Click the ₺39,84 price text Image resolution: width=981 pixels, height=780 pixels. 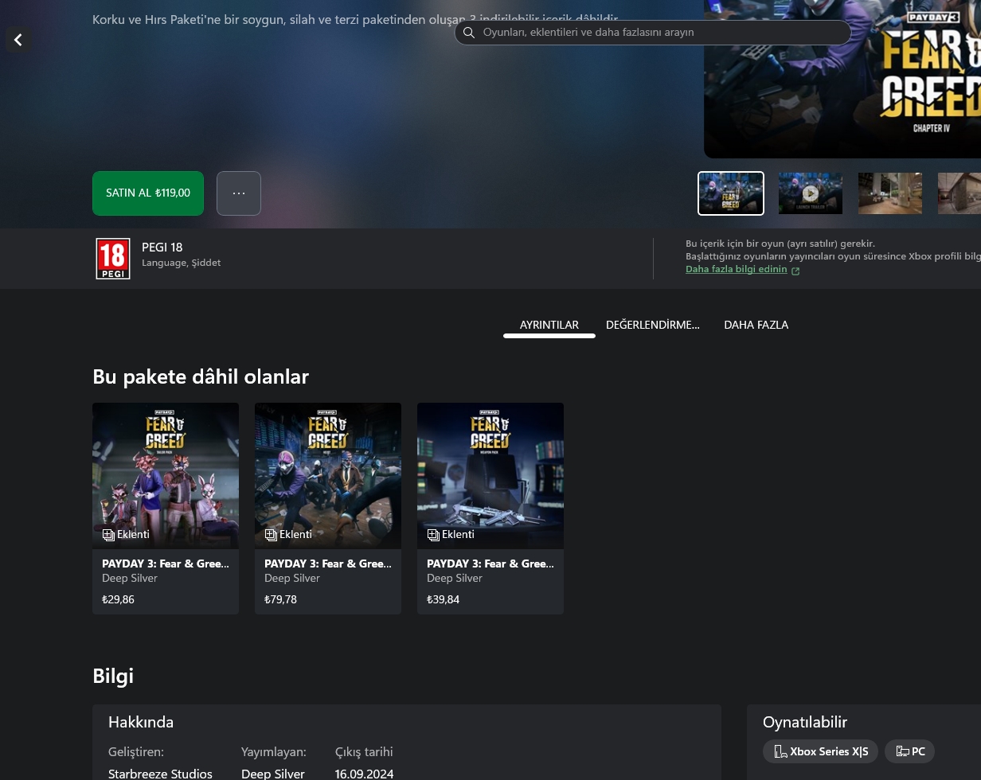(443, 599)
